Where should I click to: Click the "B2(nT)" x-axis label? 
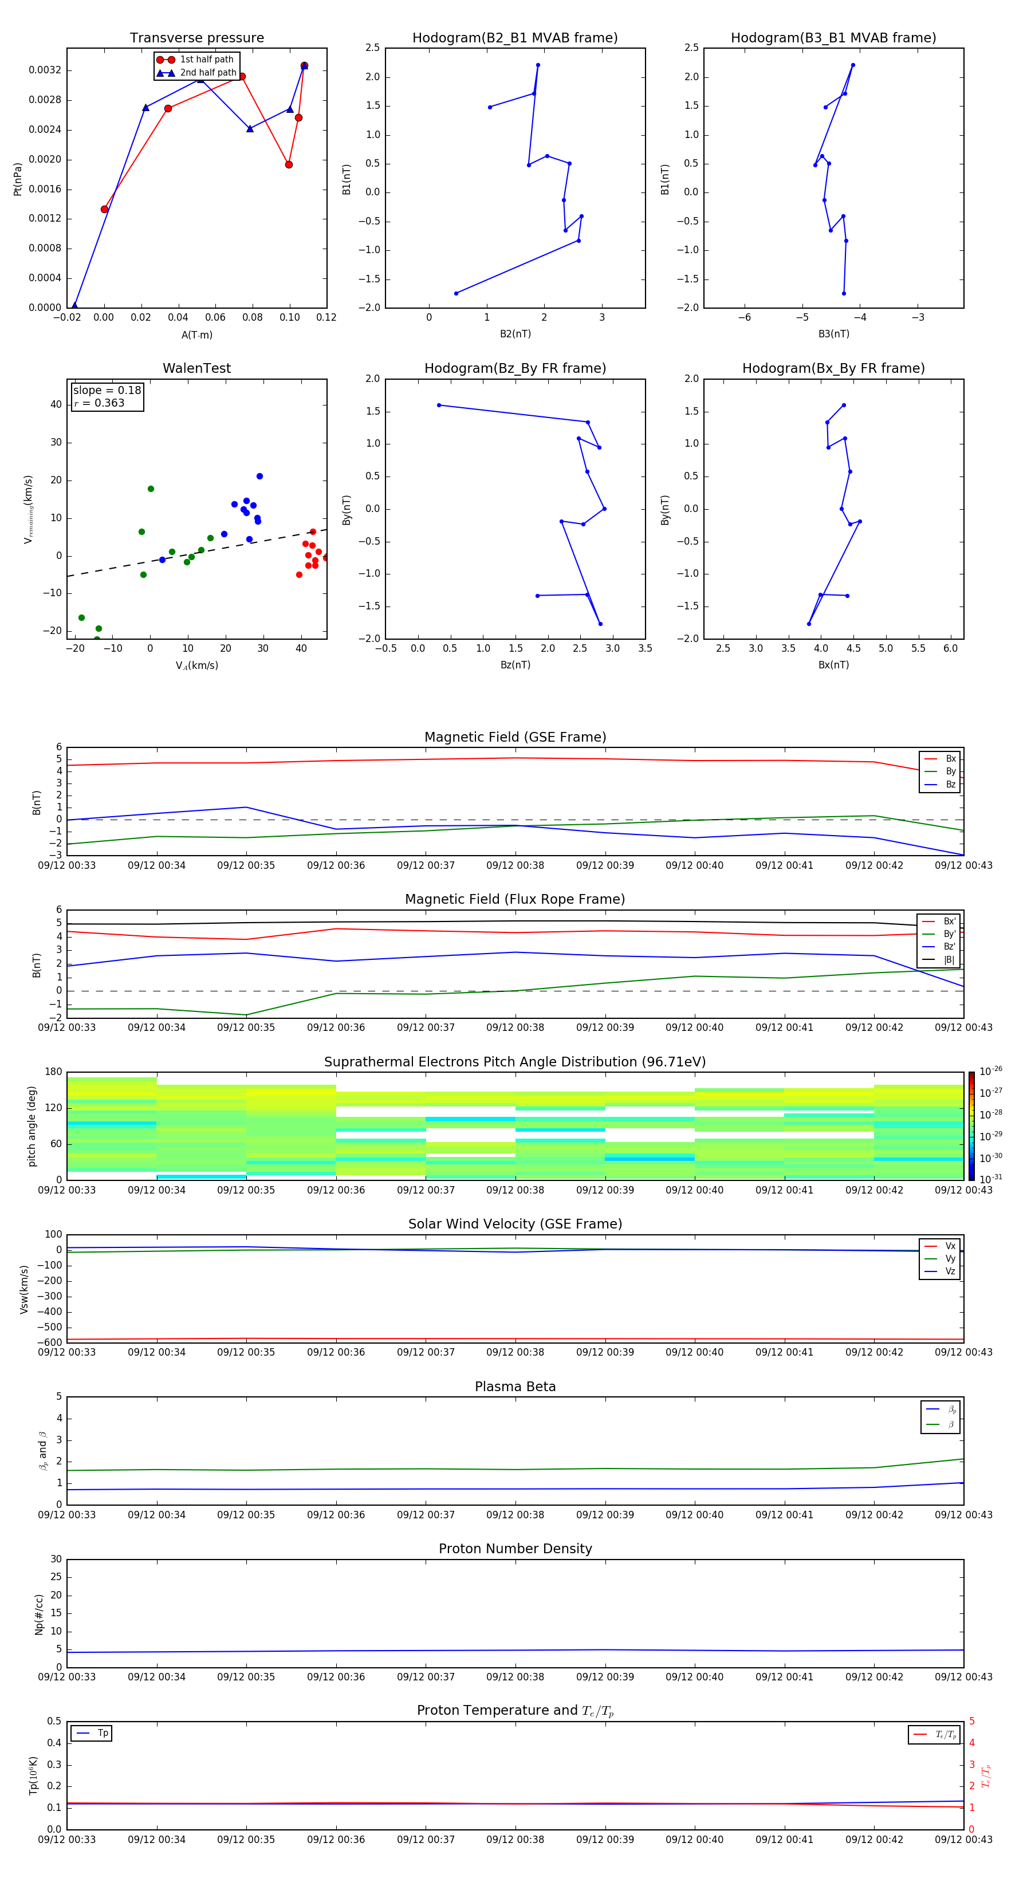click(515, 334)
